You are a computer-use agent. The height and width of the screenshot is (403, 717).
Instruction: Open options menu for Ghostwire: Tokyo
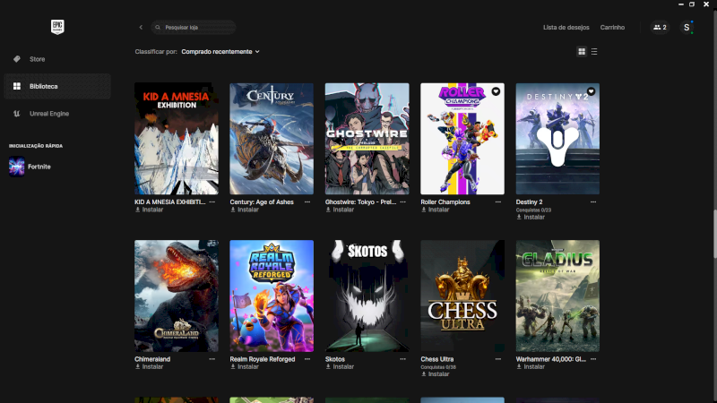pyautogui.click(x=402, y=202)
